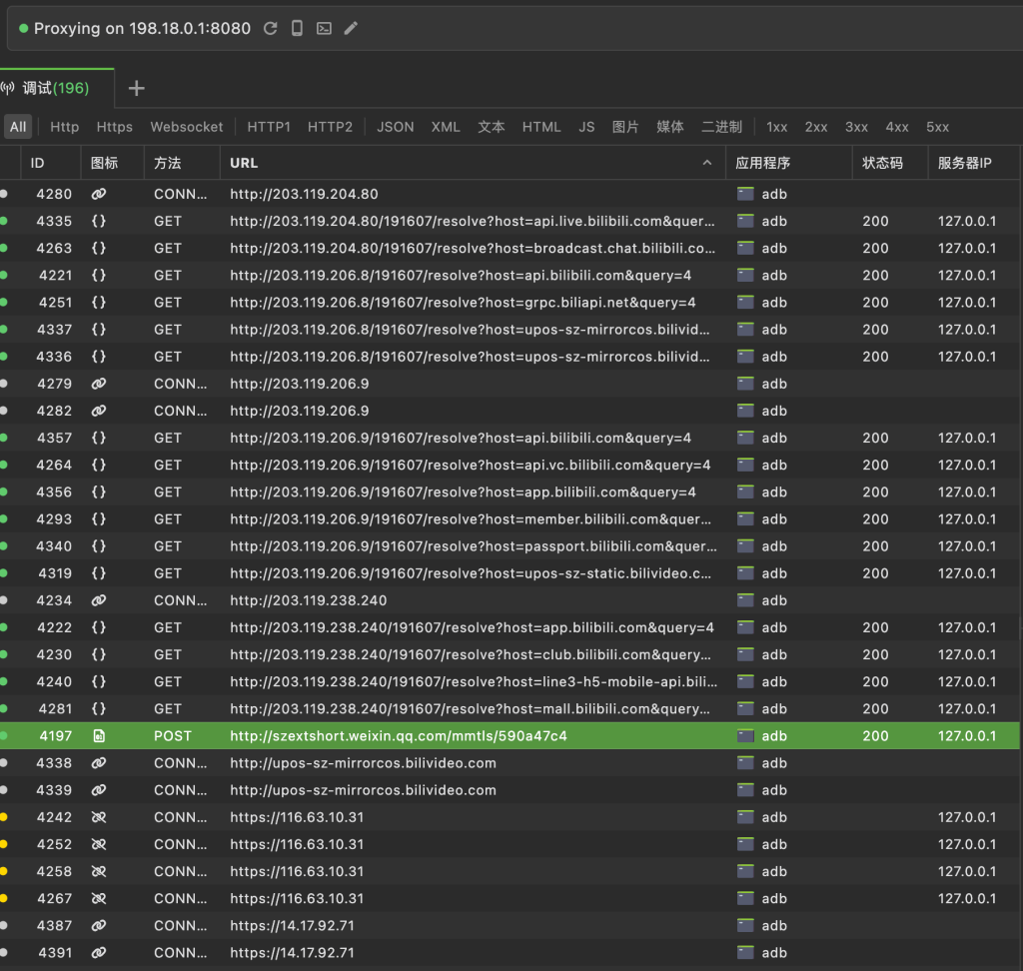Select the All filter
Screen dimensions: 1023x971
tap(18, 127)
